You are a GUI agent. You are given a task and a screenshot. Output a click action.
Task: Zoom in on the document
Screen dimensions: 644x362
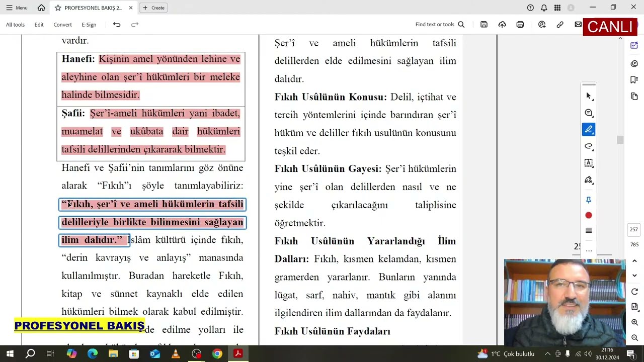(x=634, y=323)
